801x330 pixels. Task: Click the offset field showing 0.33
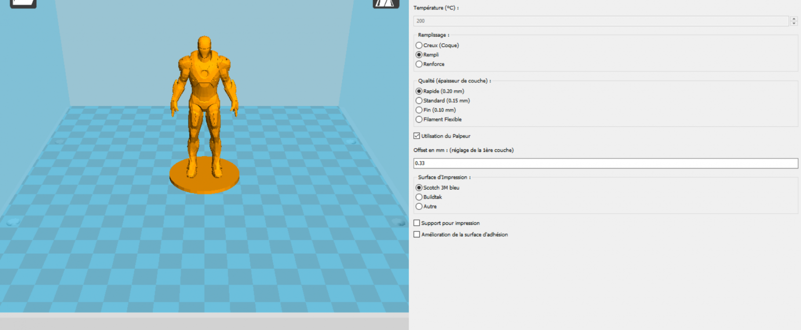[x=605, y=163]
